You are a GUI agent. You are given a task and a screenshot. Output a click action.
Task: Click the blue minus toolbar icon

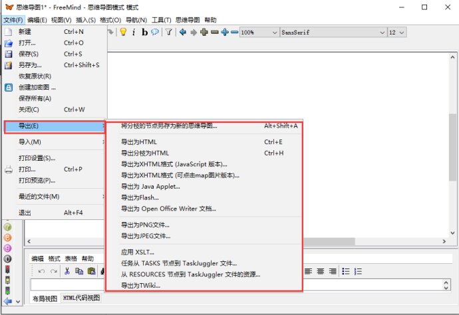pos(234,32)
